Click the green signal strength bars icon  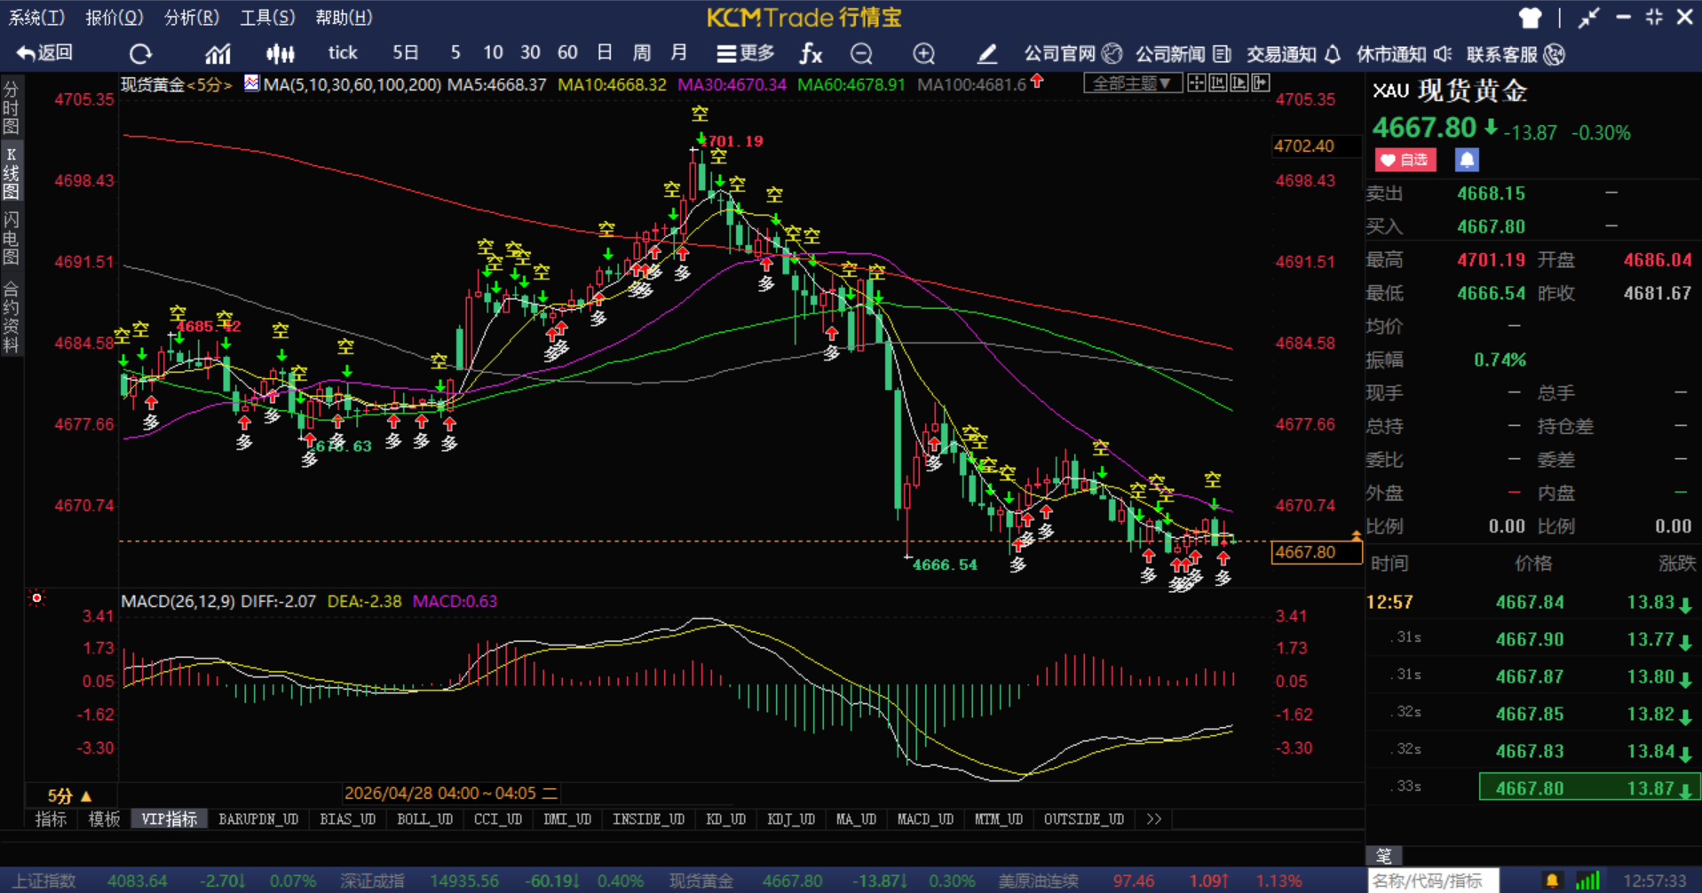tap(1588, 881)
